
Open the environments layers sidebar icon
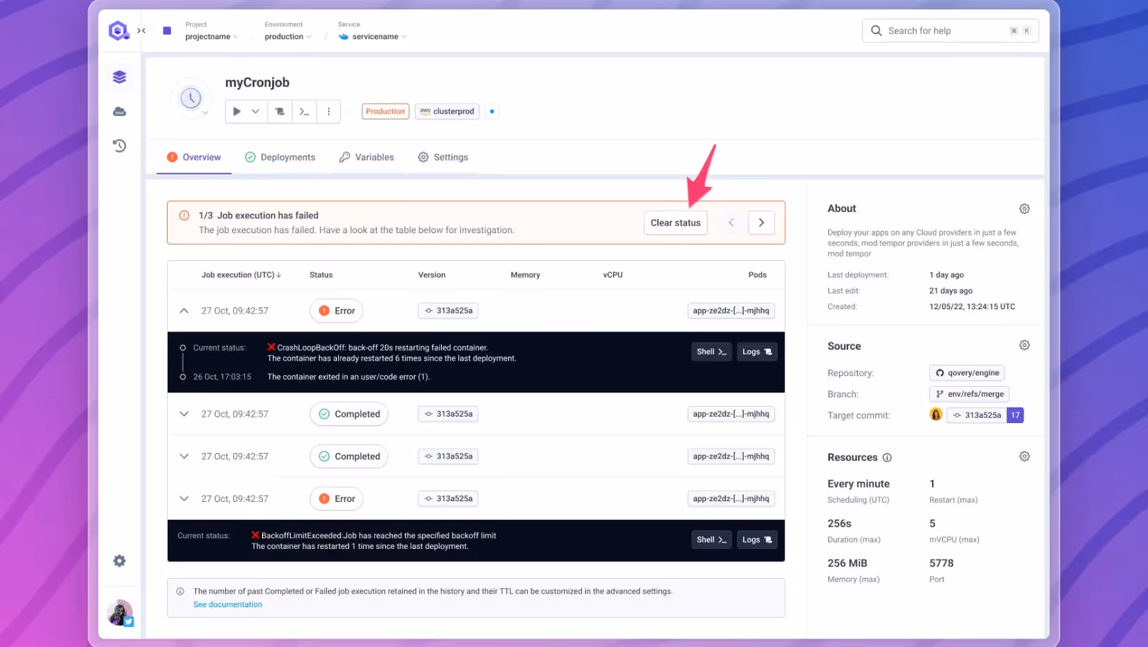click(x=119, y=77)
